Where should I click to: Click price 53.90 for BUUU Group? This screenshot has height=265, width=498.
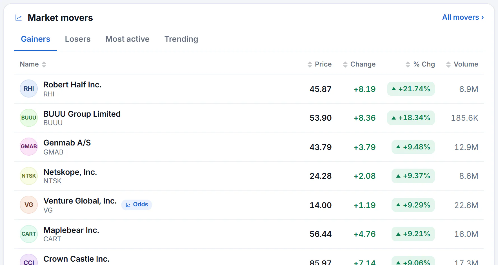click(x=321, y=118)
